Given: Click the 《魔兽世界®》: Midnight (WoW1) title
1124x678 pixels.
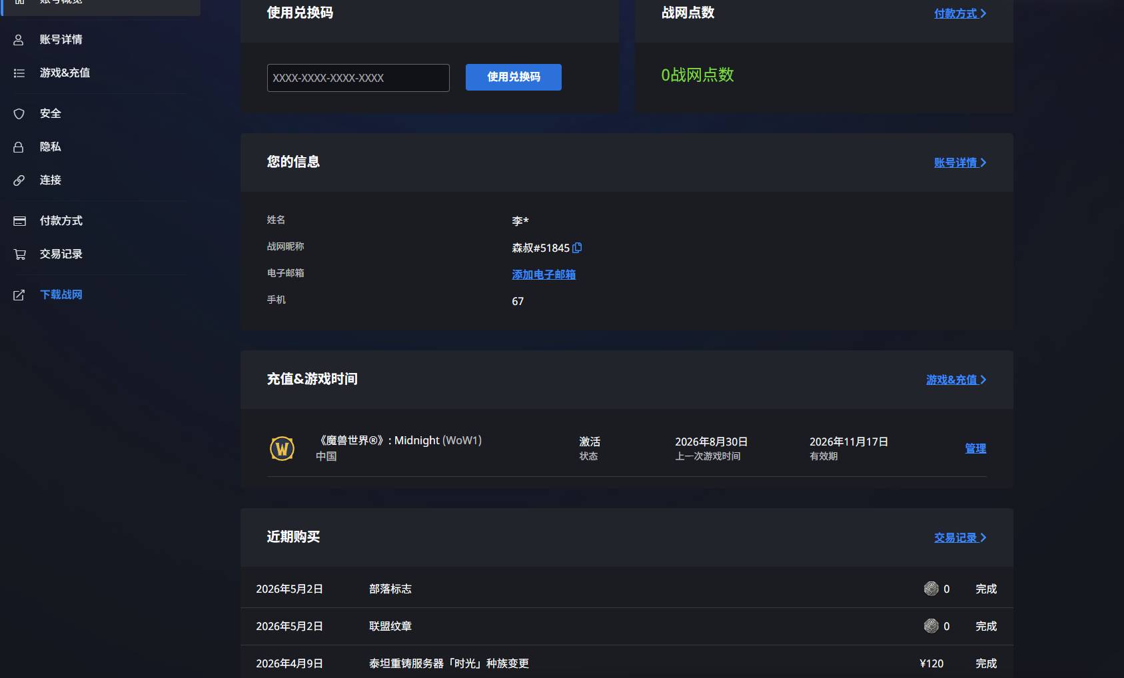Looking at the screenshot, I should 398,440.
